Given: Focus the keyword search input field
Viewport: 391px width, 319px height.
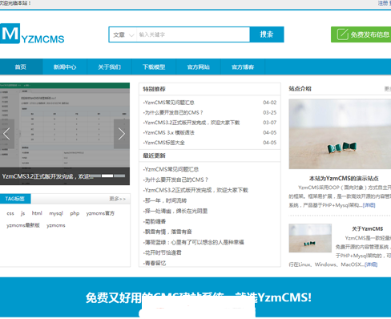Looking at the screenshot, I should pyautogui.click(x=193, y=34).
